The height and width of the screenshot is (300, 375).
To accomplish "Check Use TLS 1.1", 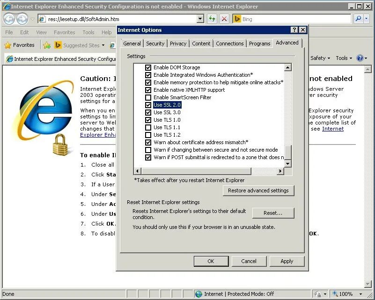I will coord(148,127).
